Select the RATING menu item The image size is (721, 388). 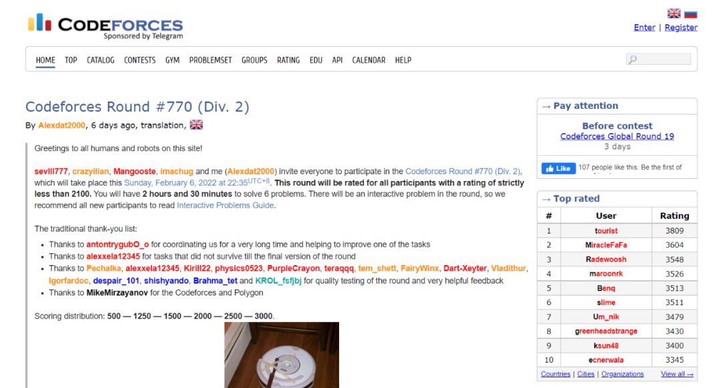point(288,60)
